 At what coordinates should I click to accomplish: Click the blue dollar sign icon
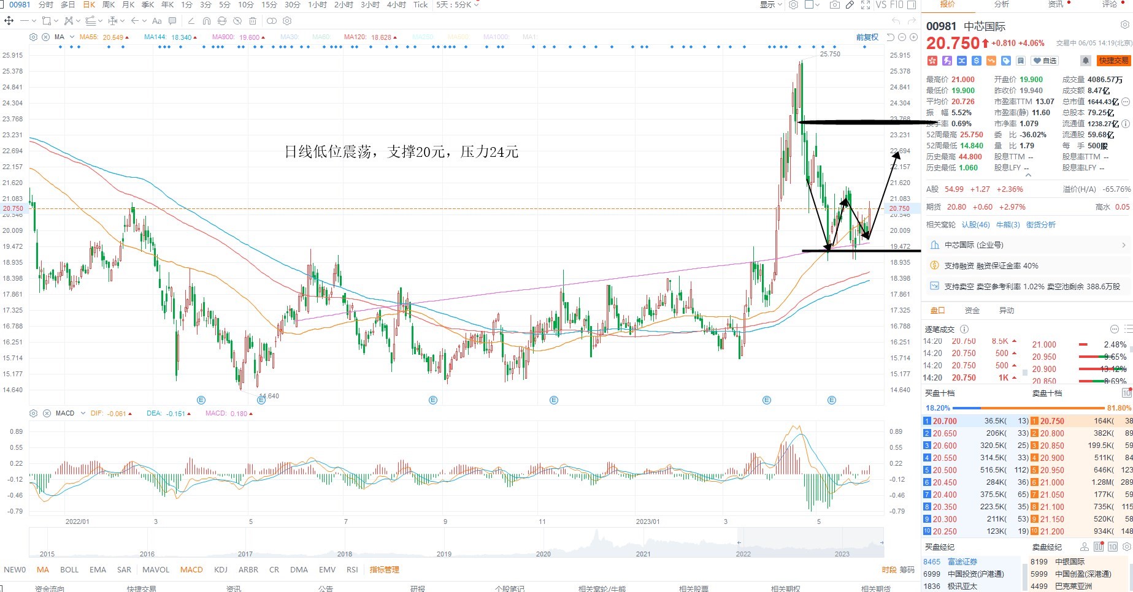coord(977,61)
